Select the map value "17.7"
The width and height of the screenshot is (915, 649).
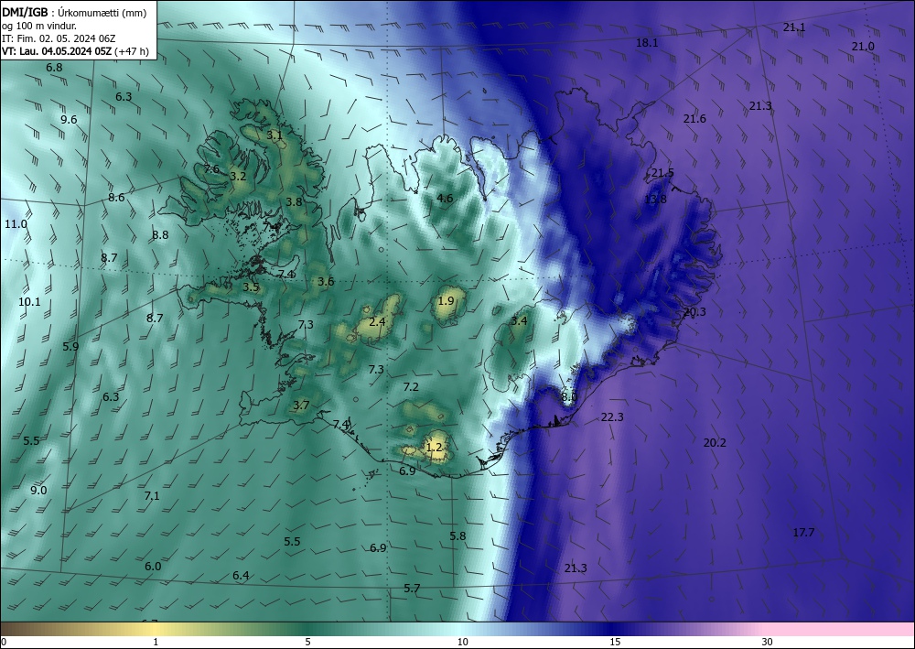coord(803,533)
